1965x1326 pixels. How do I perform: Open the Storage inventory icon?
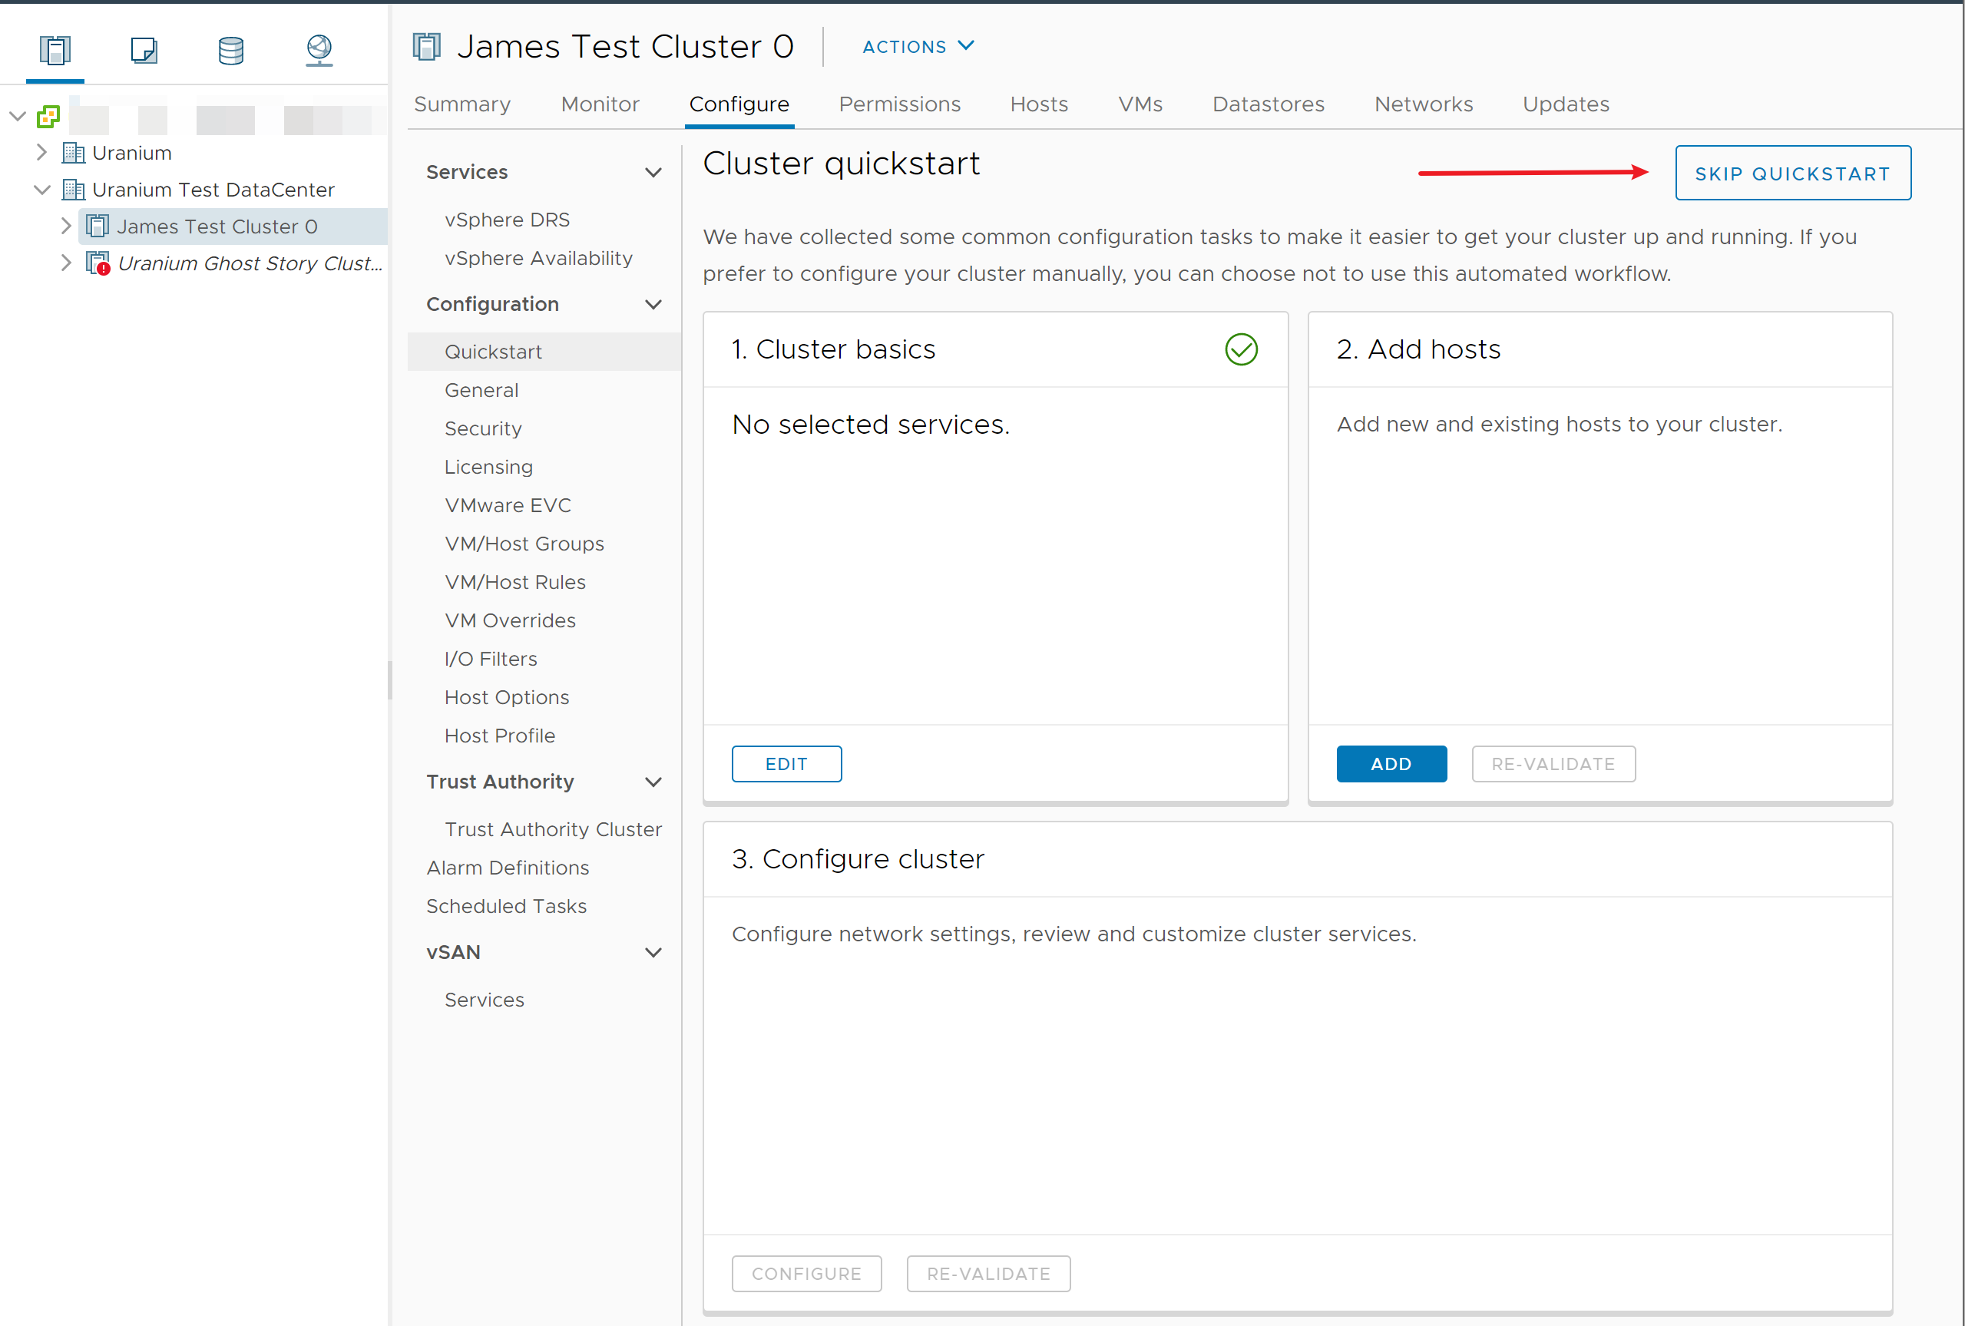coord(231,50)
